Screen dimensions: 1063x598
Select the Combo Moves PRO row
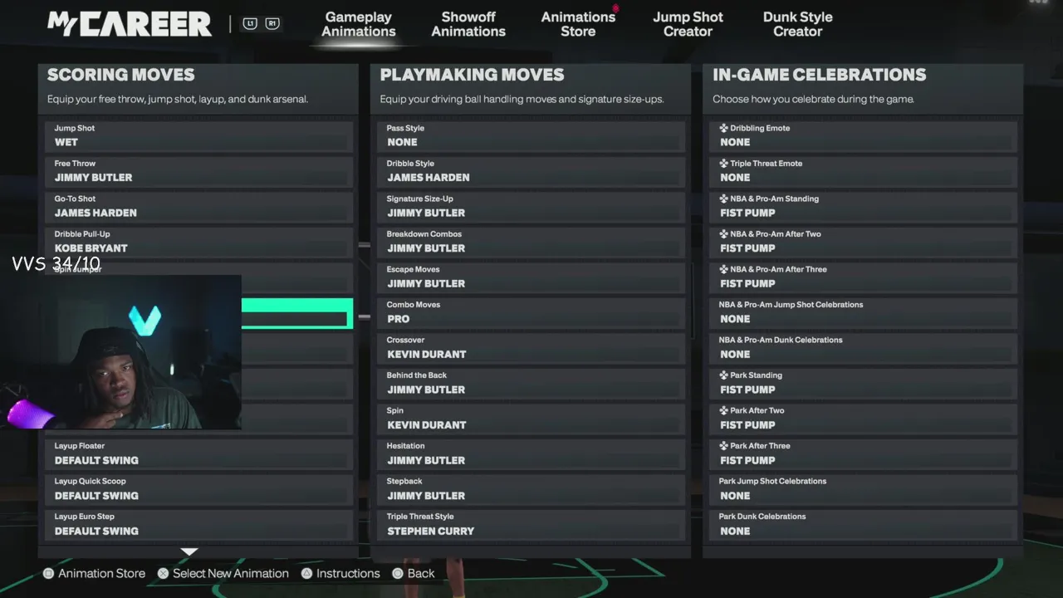tap(531, 312)
